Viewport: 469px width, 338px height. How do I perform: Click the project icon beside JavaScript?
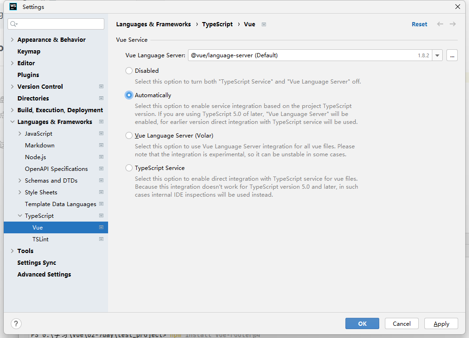point(102,134)
